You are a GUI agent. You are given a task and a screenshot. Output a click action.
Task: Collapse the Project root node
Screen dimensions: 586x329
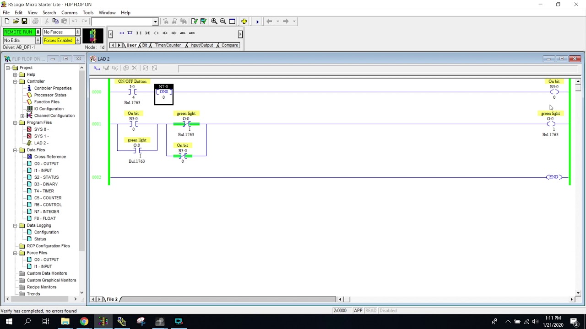pyautogui.click(x=8, y=68)
